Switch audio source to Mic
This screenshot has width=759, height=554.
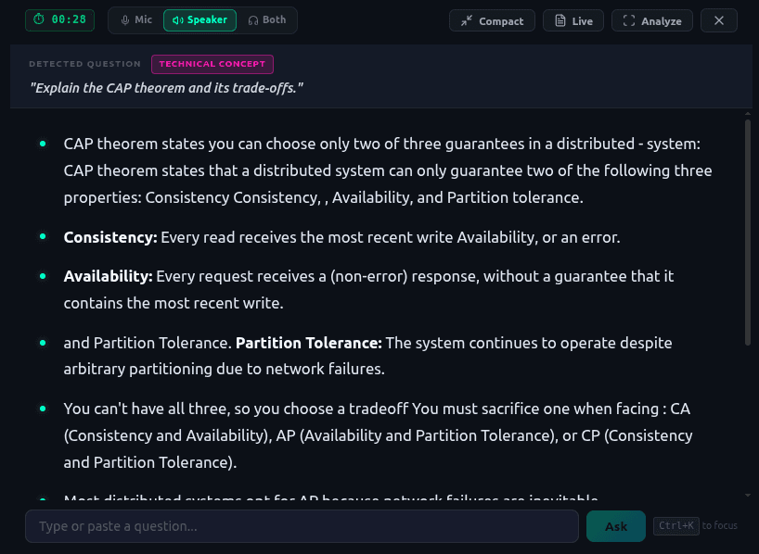pos(136,19)
